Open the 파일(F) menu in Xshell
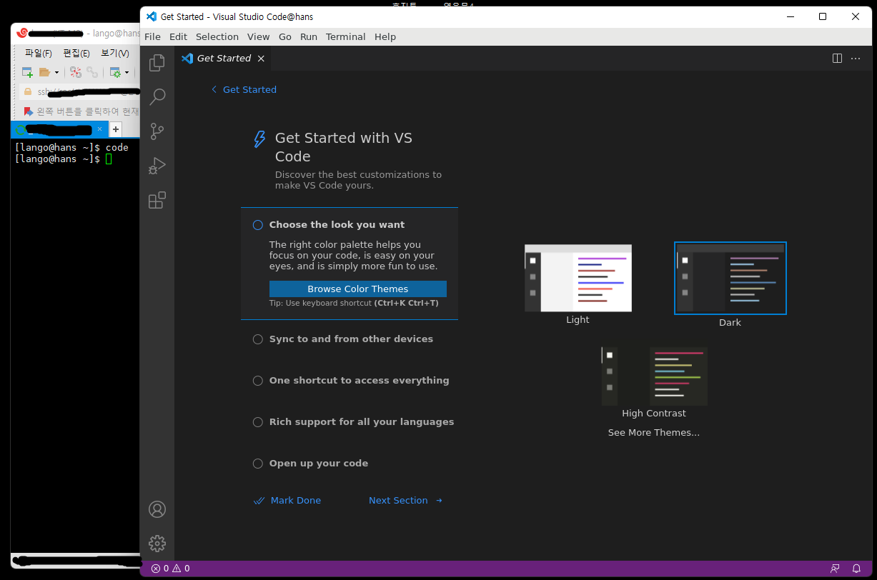The image size is (877, 580). click(x=39, y=54)
